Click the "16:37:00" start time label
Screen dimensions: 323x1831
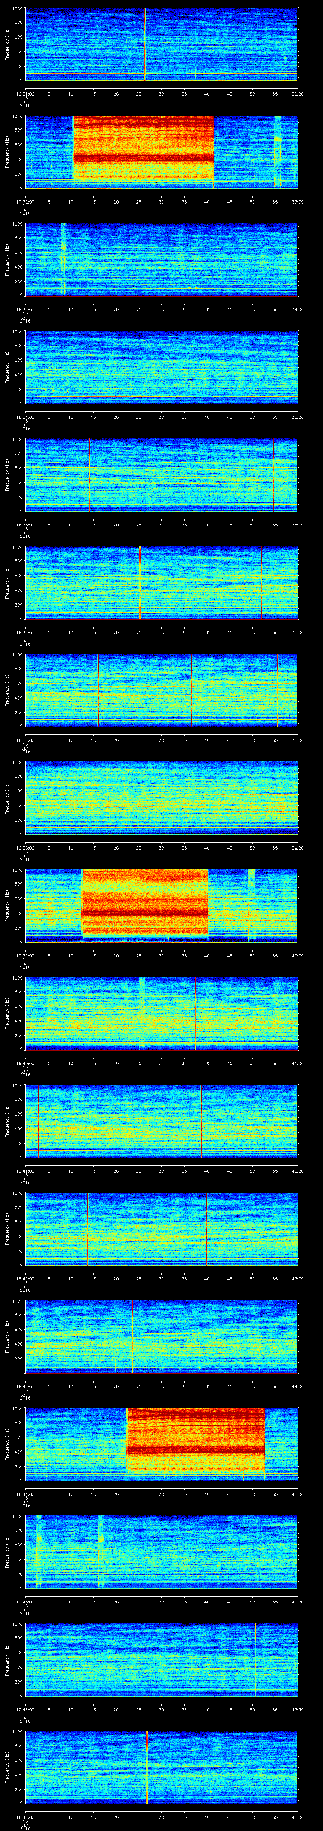click(x=26, y=740)
